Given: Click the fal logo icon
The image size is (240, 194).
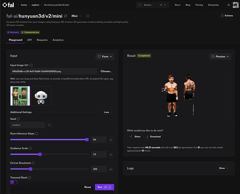Looking at the screenshot, I should (x=5, y=5).
